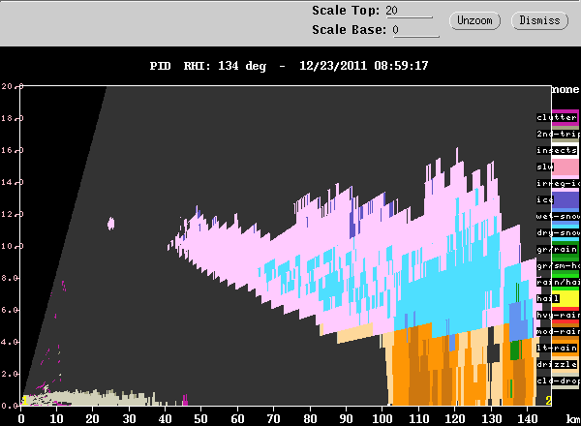This screenshot has width=581, height=426.
Task: Click the PID RHI 134 deg title
Action: pos(208,66)
